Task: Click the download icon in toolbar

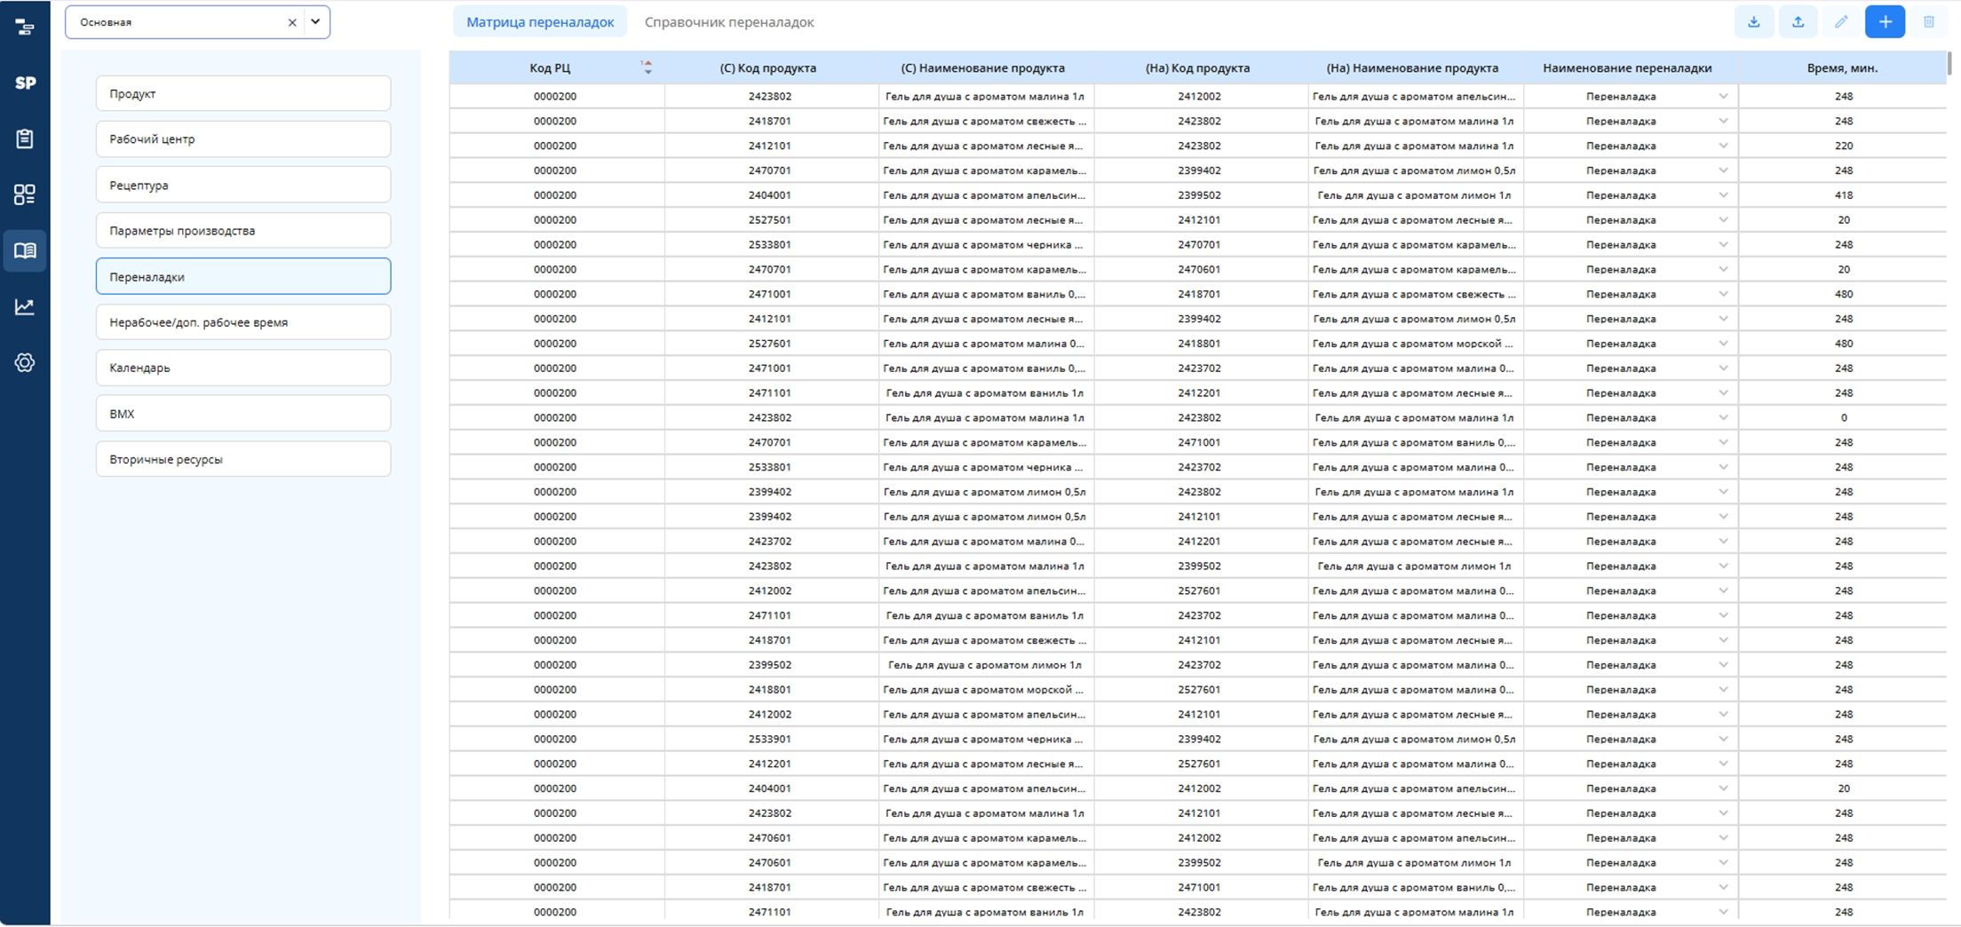Action: click(x=1754, y=22)
